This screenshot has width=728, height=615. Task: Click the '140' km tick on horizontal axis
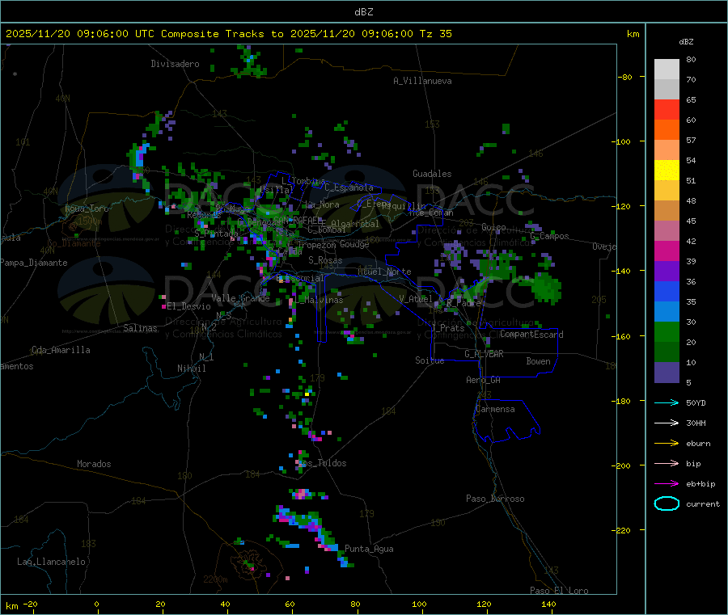click(548, 604)
